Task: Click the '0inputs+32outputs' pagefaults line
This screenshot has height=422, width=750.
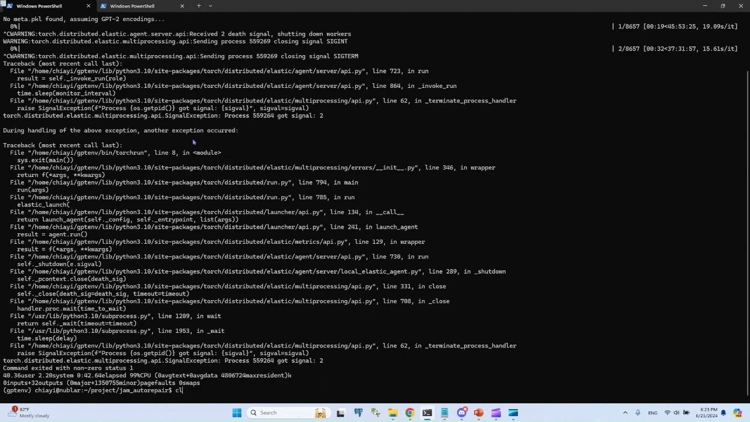Action: click(x=101, y=383)
